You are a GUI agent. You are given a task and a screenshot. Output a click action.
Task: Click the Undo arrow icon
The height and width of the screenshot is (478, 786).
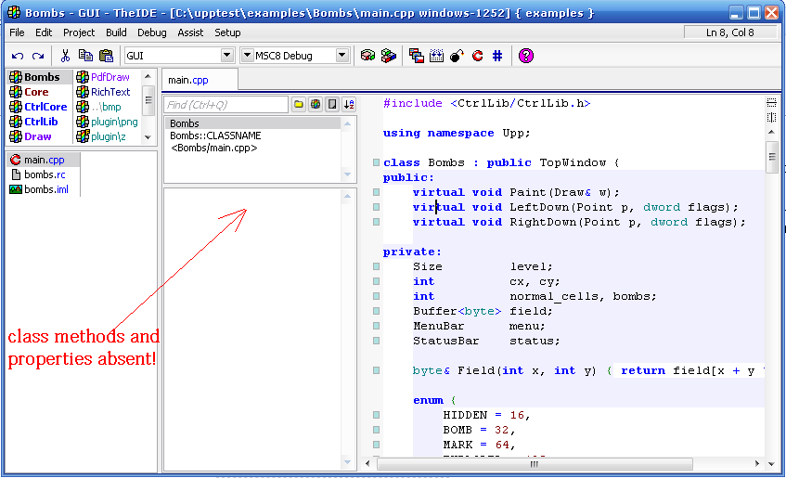[x=18, y=56]
